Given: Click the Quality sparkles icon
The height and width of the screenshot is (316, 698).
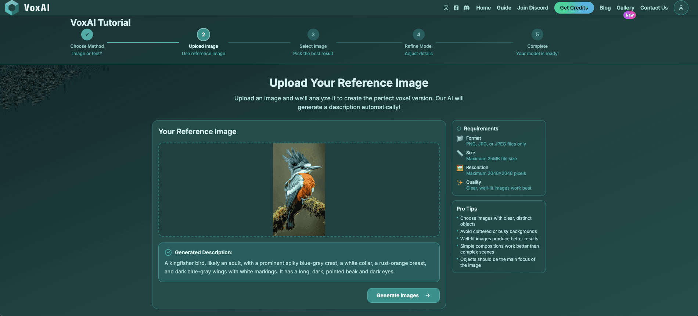Looking at the screenshot, I should [460, 183].
